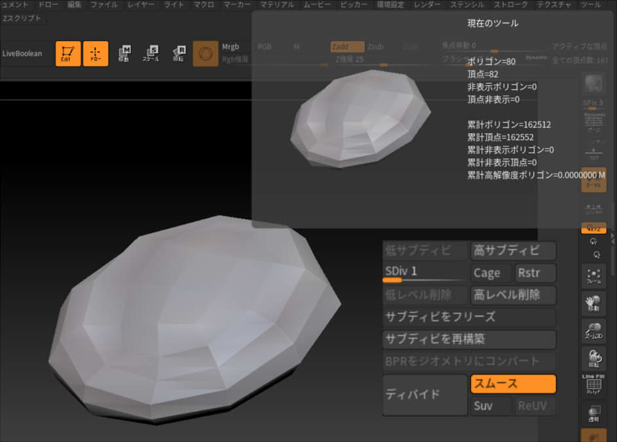Viewport: 617px width, 442px height.
Task: Click the ReUV button
Action: click(535, 406)
